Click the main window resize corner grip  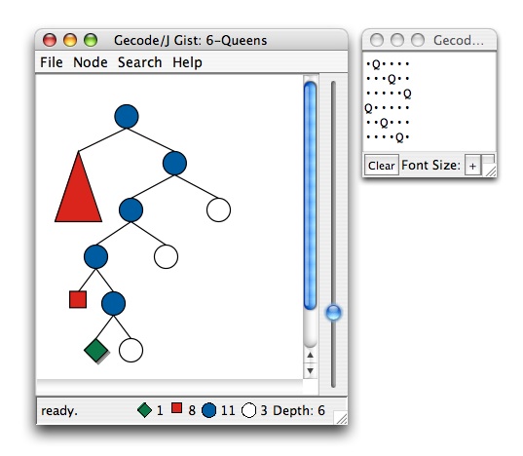click(x=341, y=418)
